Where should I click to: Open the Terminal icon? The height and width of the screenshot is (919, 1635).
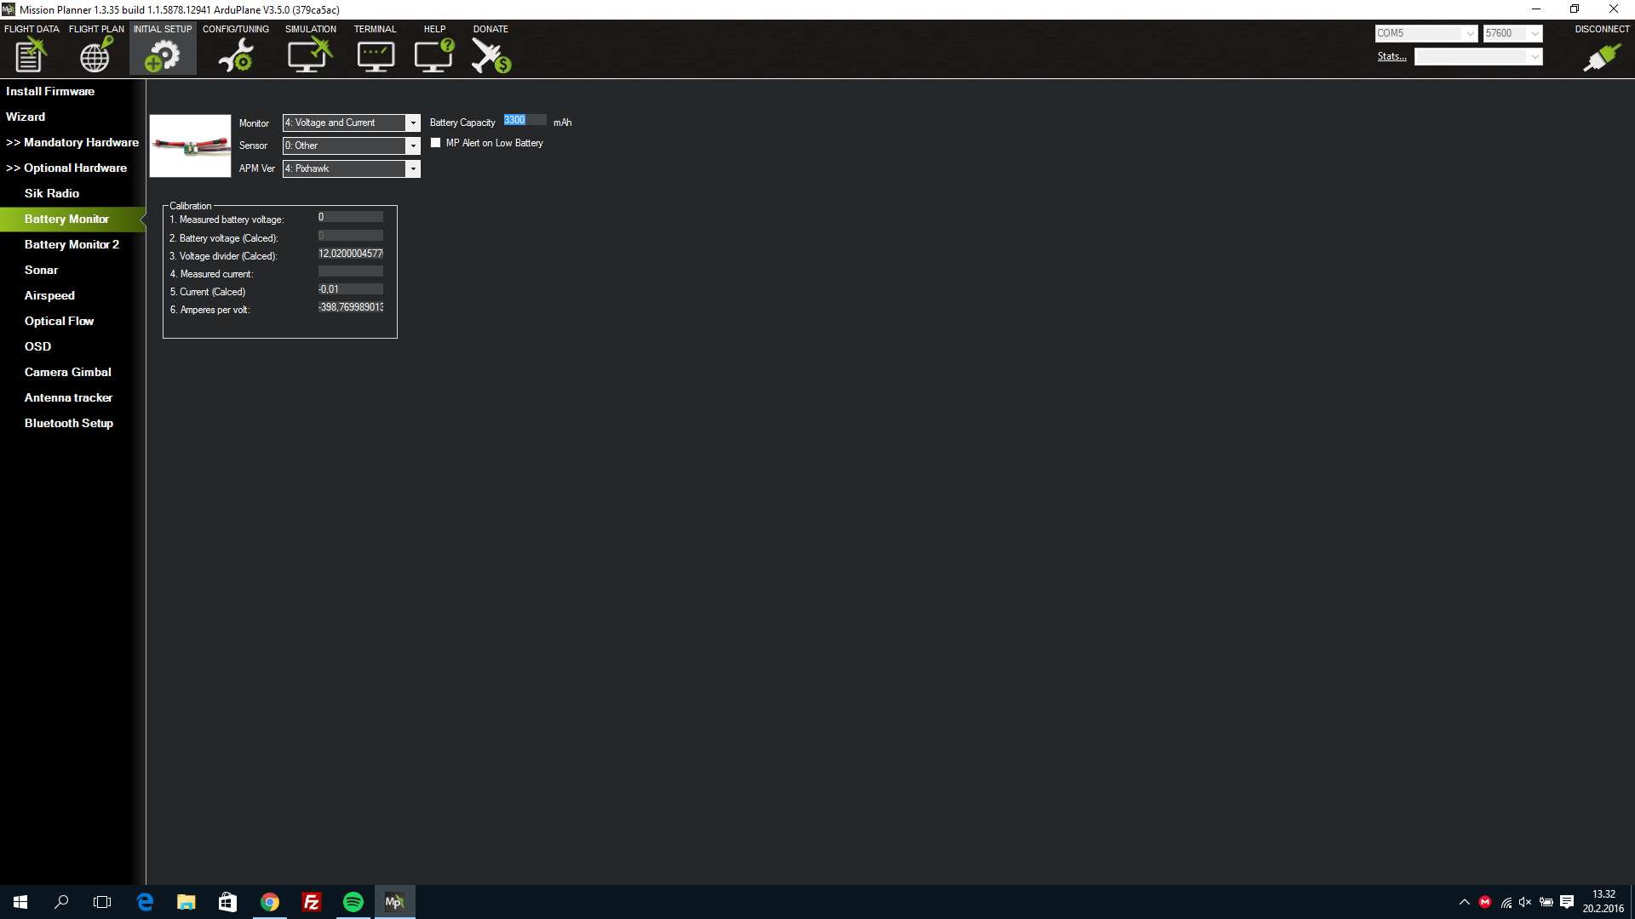pos(375,56)
